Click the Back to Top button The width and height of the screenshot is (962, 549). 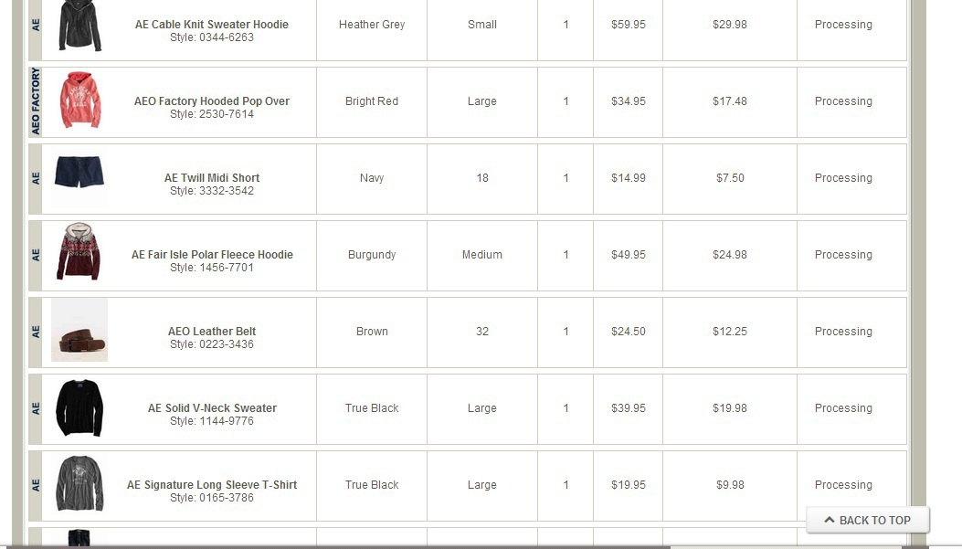point(867,520)
